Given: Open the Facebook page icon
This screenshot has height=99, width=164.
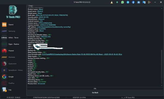Looking at the screenshot, I should [x=133, y=2].
